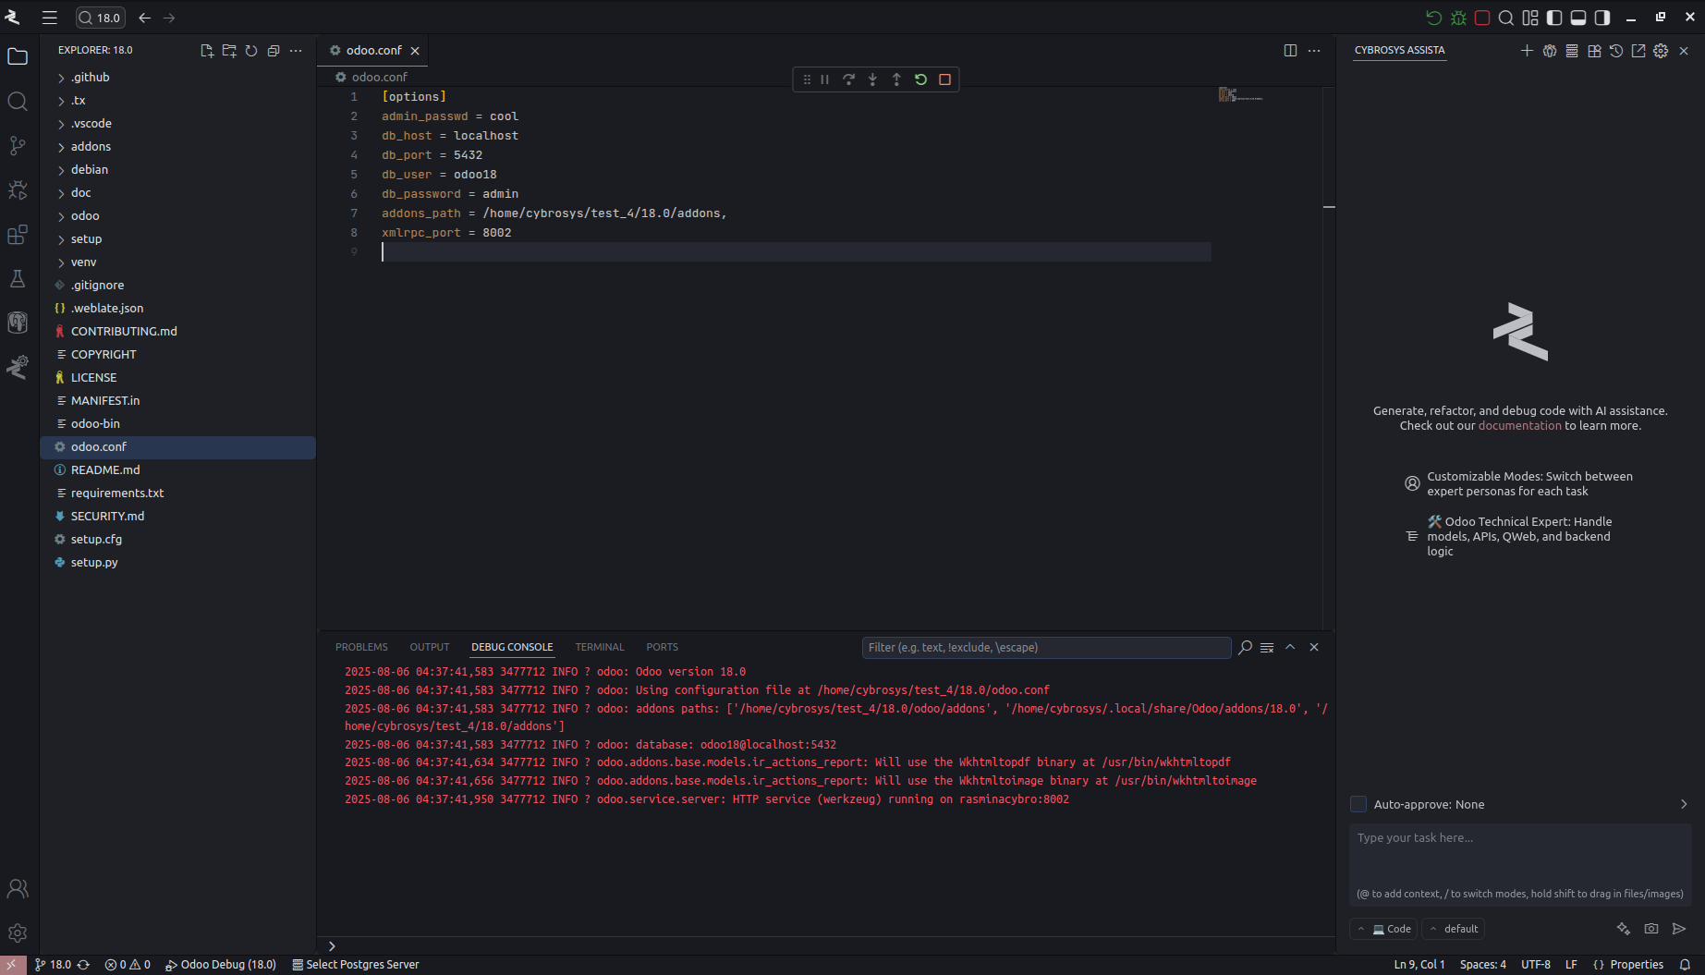Stop debugging from floating debug toolbar
The image size is (1705, 975).
click(x=944, y=79)
